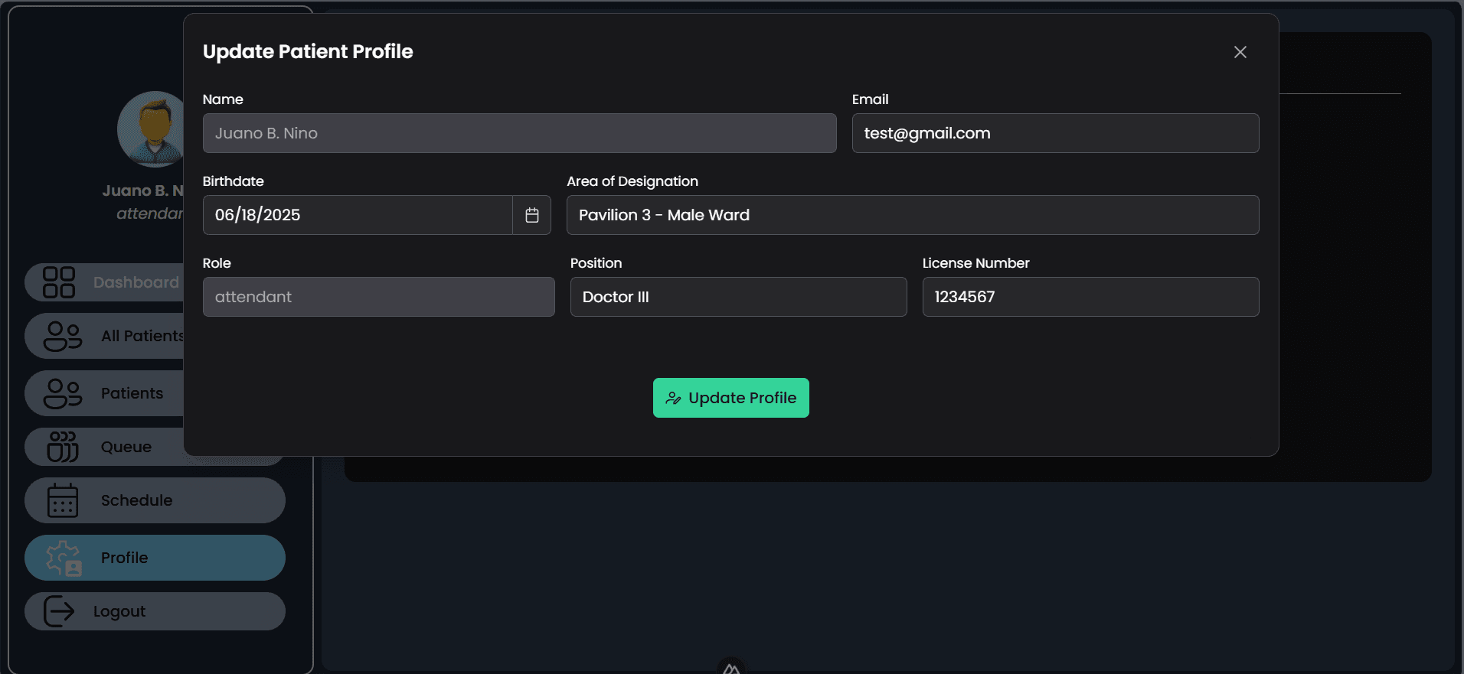Click the Area of Designation label
The width and height of the screenshot is (1464, 674).
pyautogui.click(x=632, y=181)
